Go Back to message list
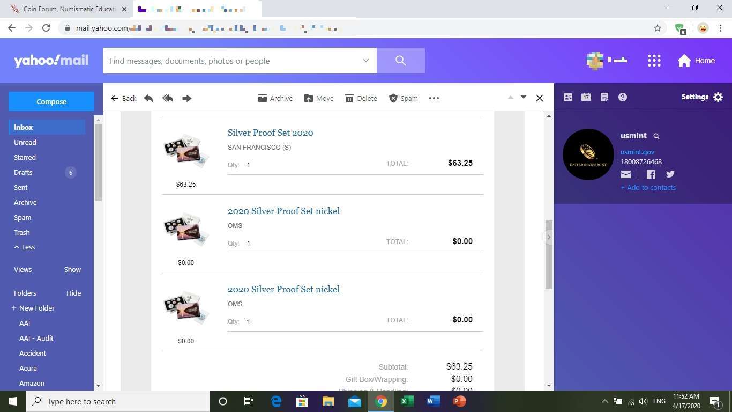732x412 pixels. pos(124,98)
